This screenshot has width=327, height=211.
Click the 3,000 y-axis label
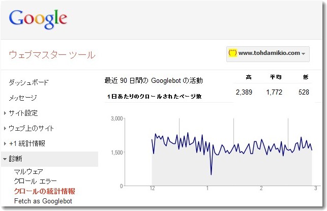click(116, 118)
